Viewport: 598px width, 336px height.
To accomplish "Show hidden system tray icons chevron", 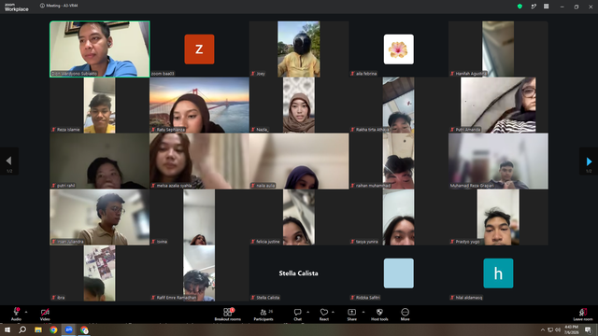I will click(543, 329).
